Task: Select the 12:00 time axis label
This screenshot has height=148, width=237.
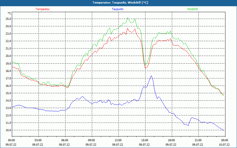Action: click(118, 140)
